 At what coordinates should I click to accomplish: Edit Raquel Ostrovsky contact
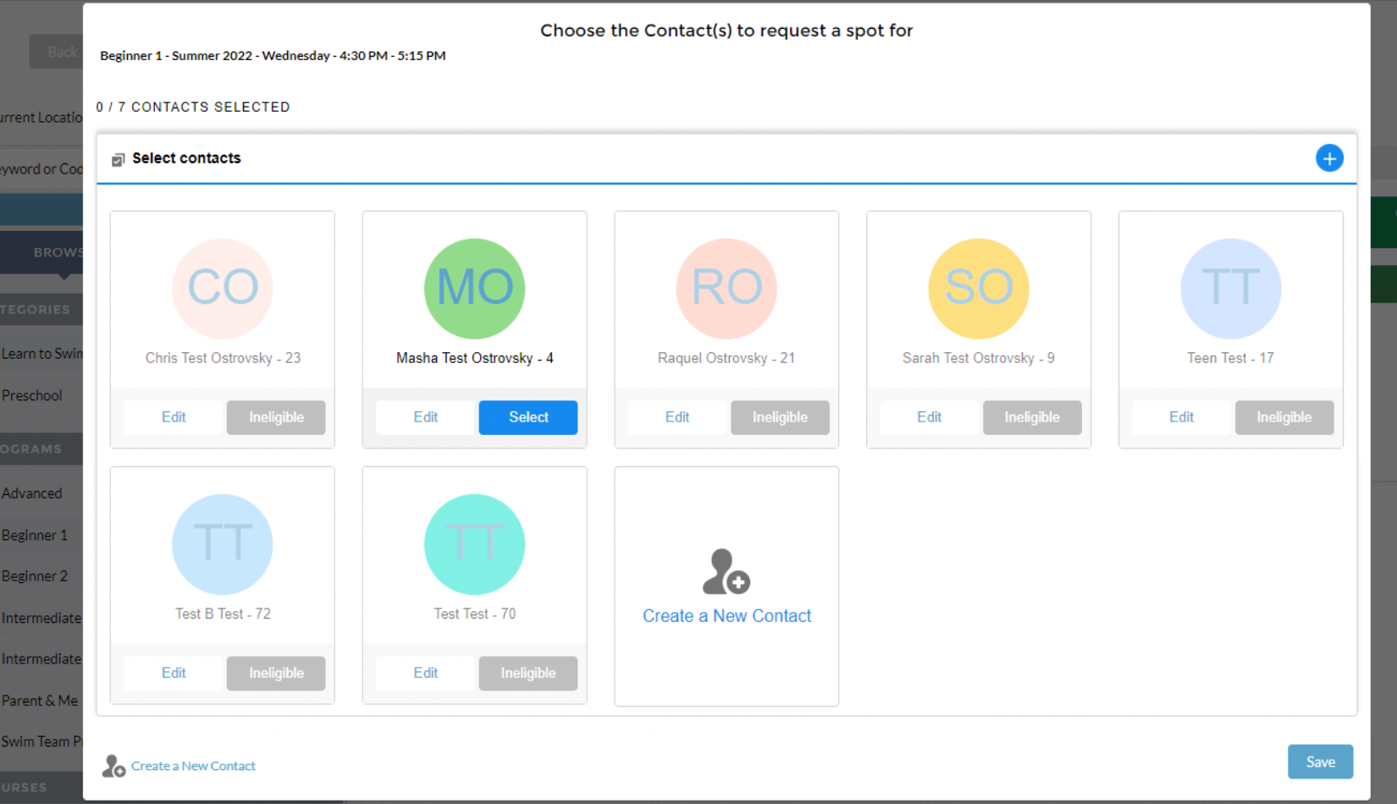pos(677,417)
